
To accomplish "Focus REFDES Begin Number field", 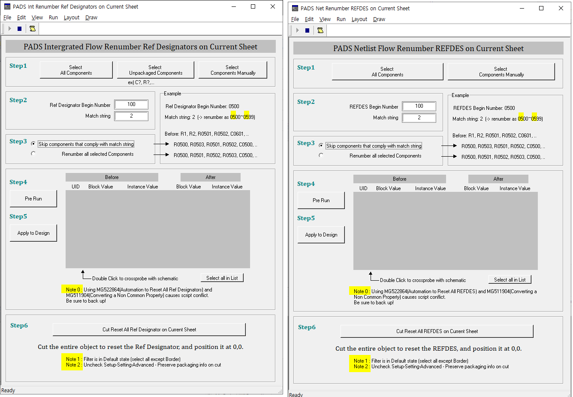I will coord(419,106).
